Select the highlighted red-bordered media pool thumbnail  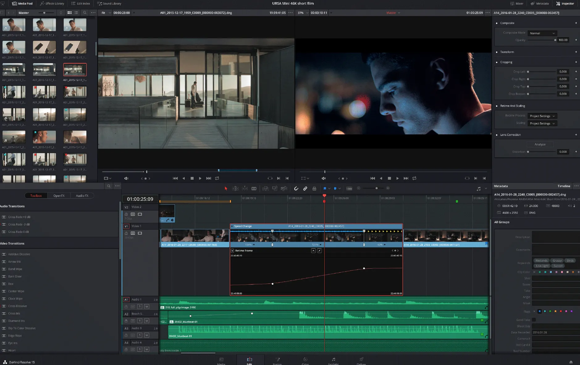(x=75, y=70)
